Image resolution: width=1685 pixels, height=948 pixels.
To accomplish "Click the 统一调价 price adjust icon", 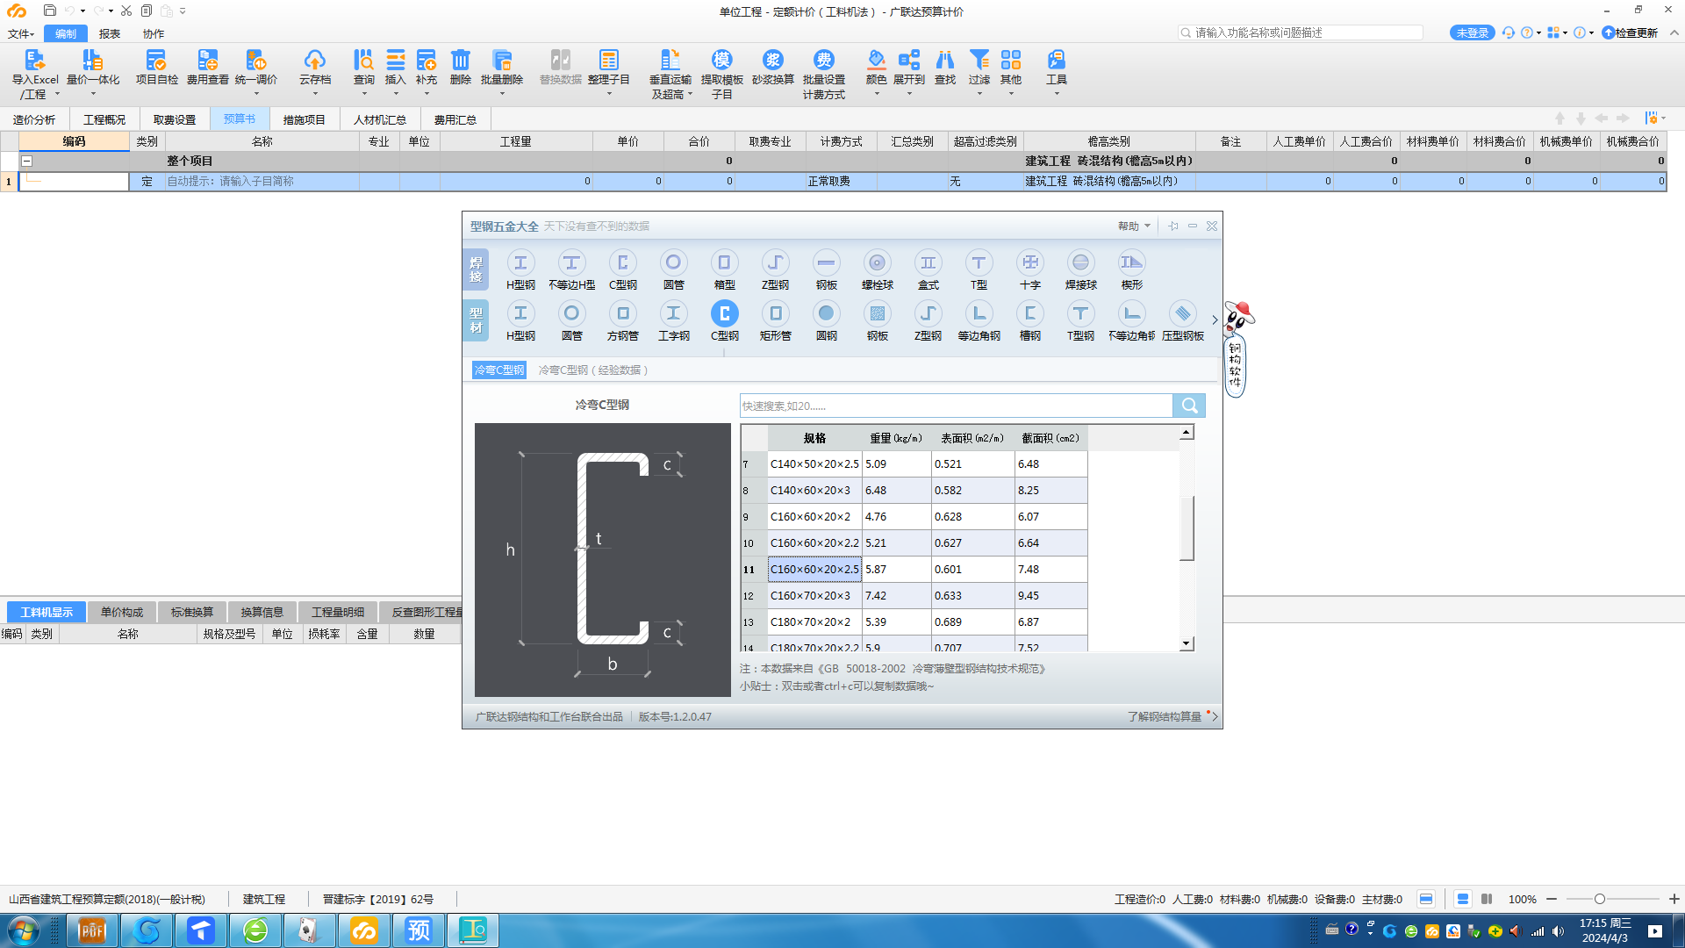I will [x=255, y=60].
